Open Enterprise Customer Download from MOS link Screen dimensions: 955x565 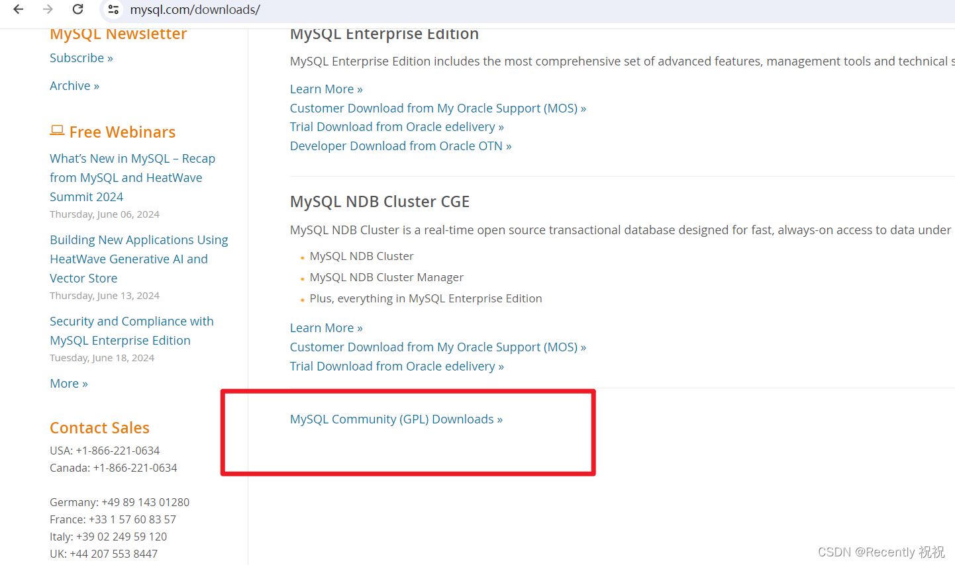pyautogui.click(x=438, y=108)
